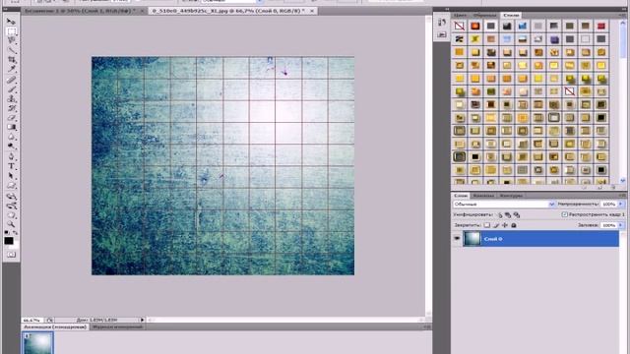The width and height of the screenshot is (630, 354).
Task: Switch to the Образцы tab
Action: point(484,16)
